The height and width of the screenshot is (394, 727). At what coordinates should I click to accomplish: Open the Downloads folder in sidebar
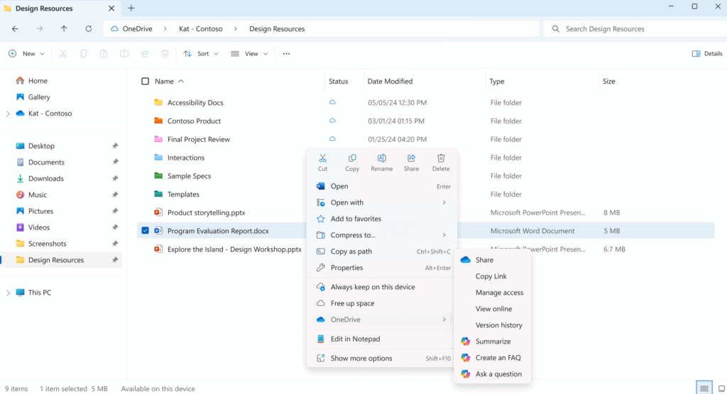45,179
